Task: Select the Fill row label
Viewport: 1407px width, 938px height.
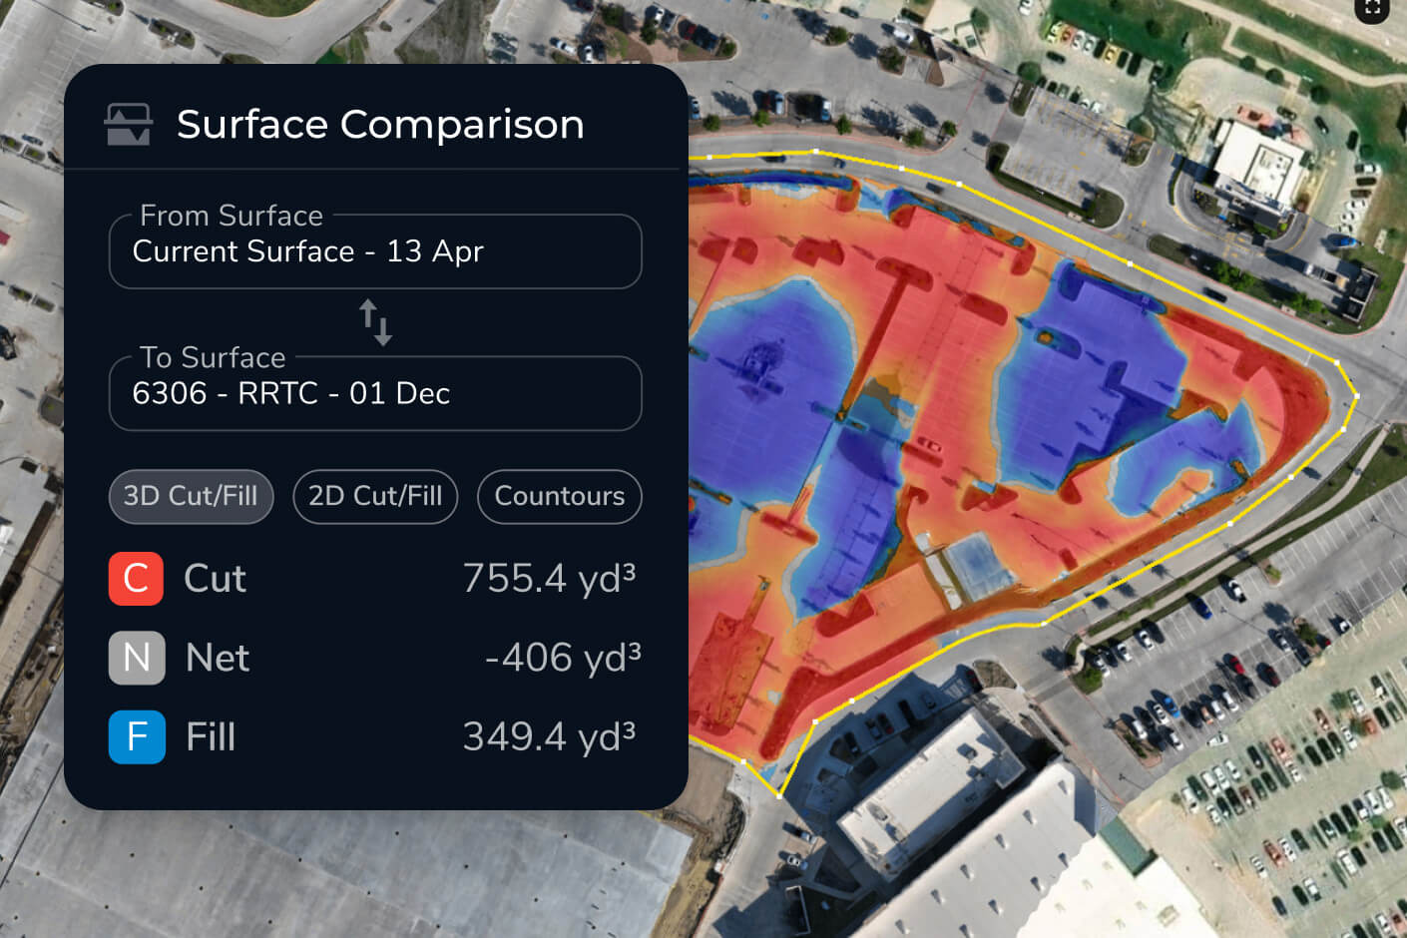Action: 211,736
